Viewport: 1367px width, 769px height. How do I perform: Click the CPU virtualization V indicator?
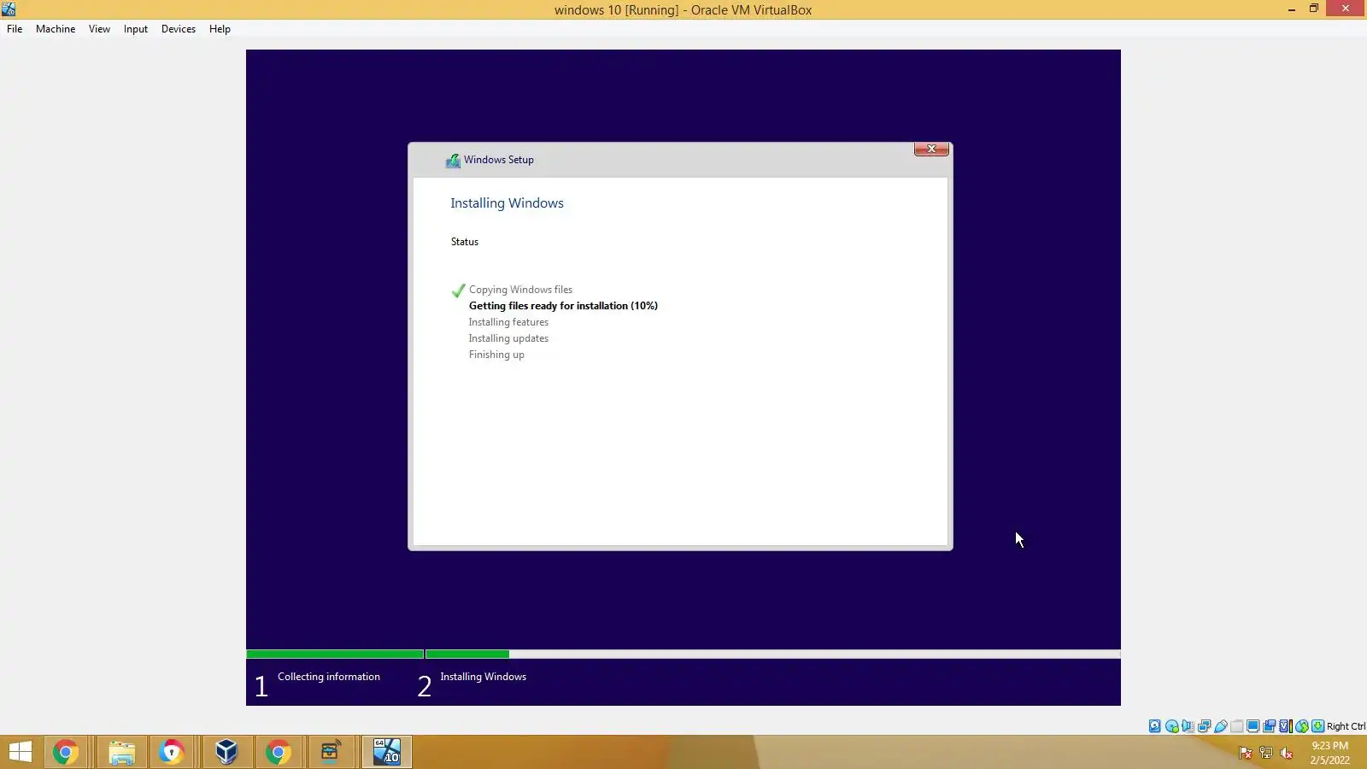click(1285, 726)
